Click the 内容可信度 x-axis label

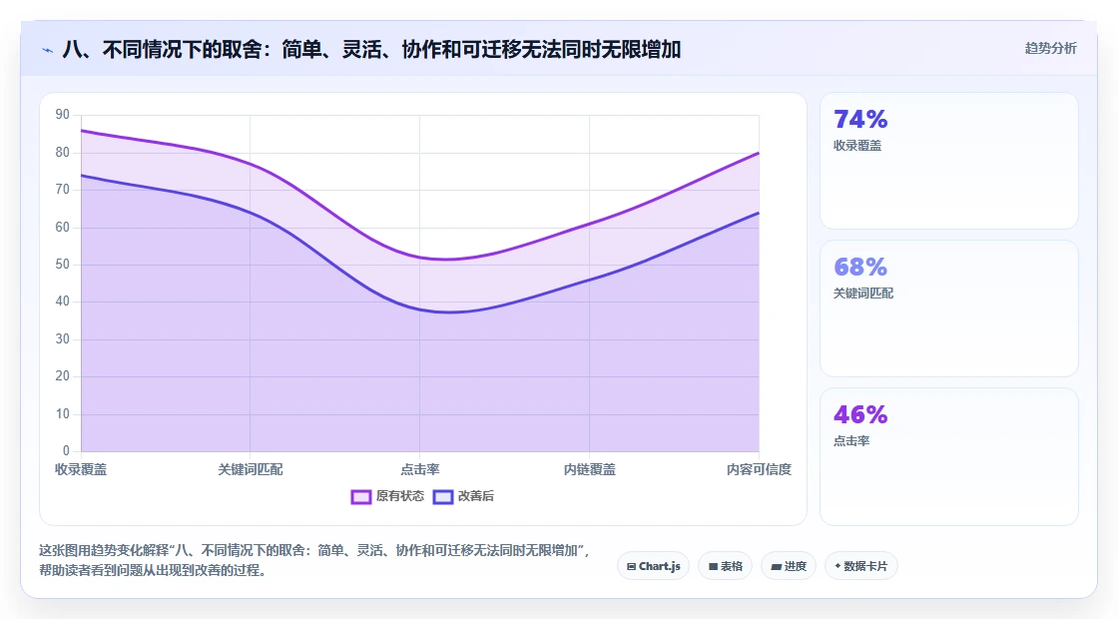click(x=759, y=469)
